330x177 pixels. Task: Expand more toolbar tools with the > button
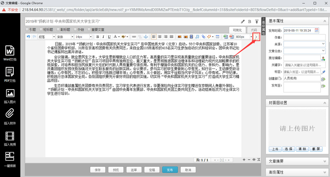point(256,37)
